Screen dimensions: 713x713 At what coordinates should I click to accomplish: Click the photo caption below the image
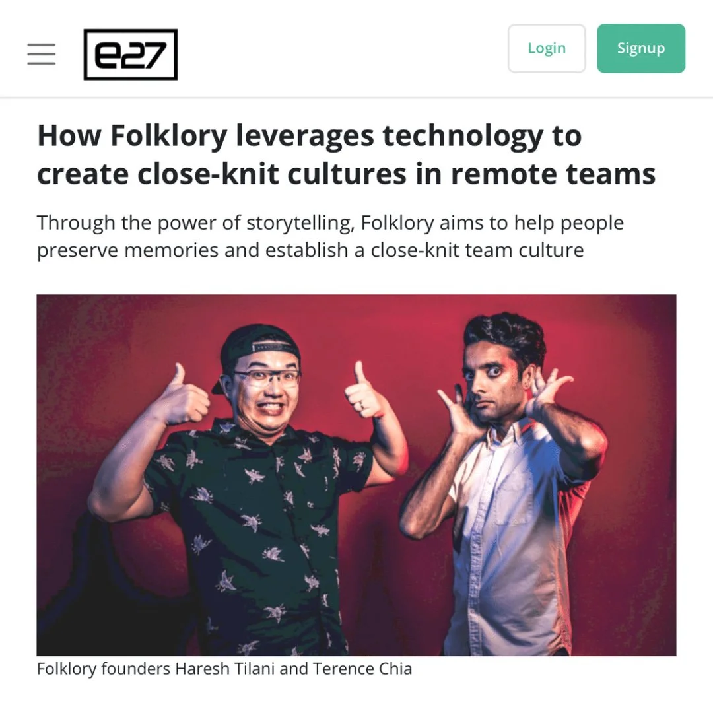(224, 669)
